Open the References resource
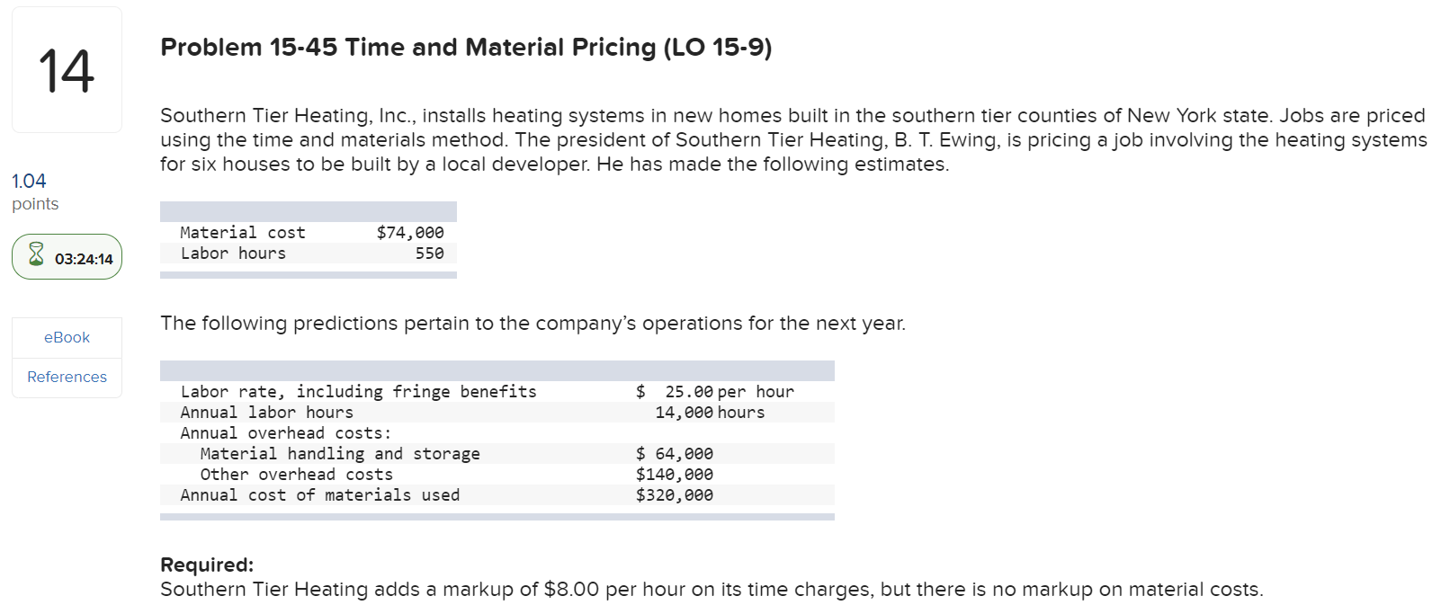1441x605 pixels. click(x=67, y=377)
